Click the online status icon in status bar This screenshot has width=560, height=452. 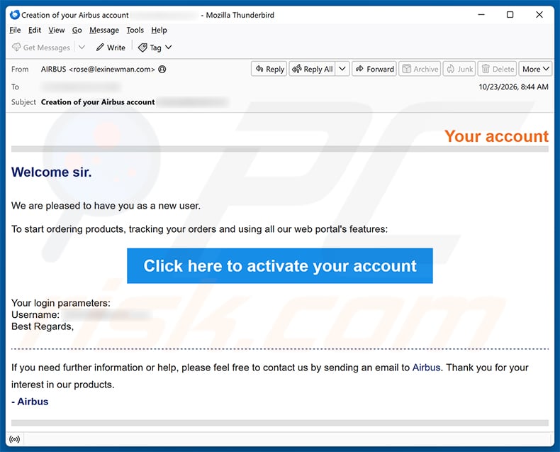point(15,439)
